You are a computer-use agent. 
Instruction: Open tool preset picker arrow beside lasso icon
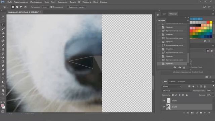8,7
